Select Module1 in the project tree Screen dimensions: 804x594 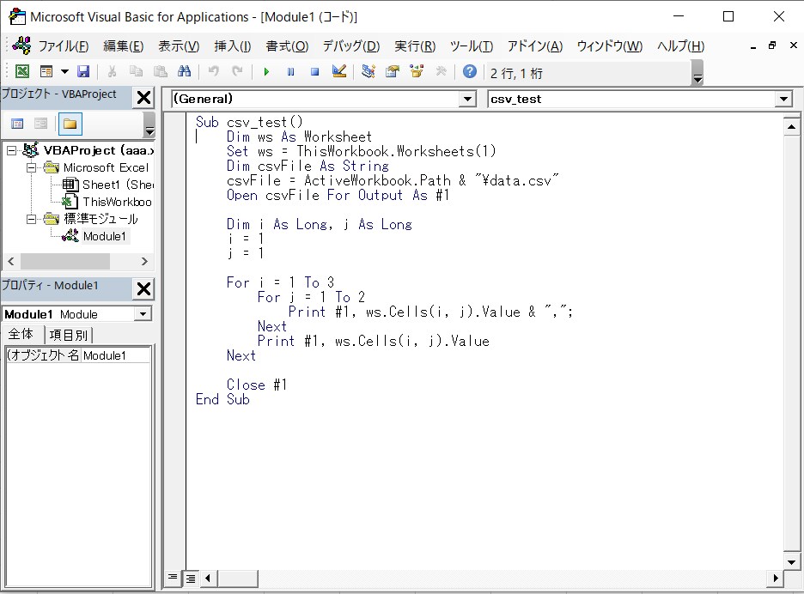[x=94, y=236]
